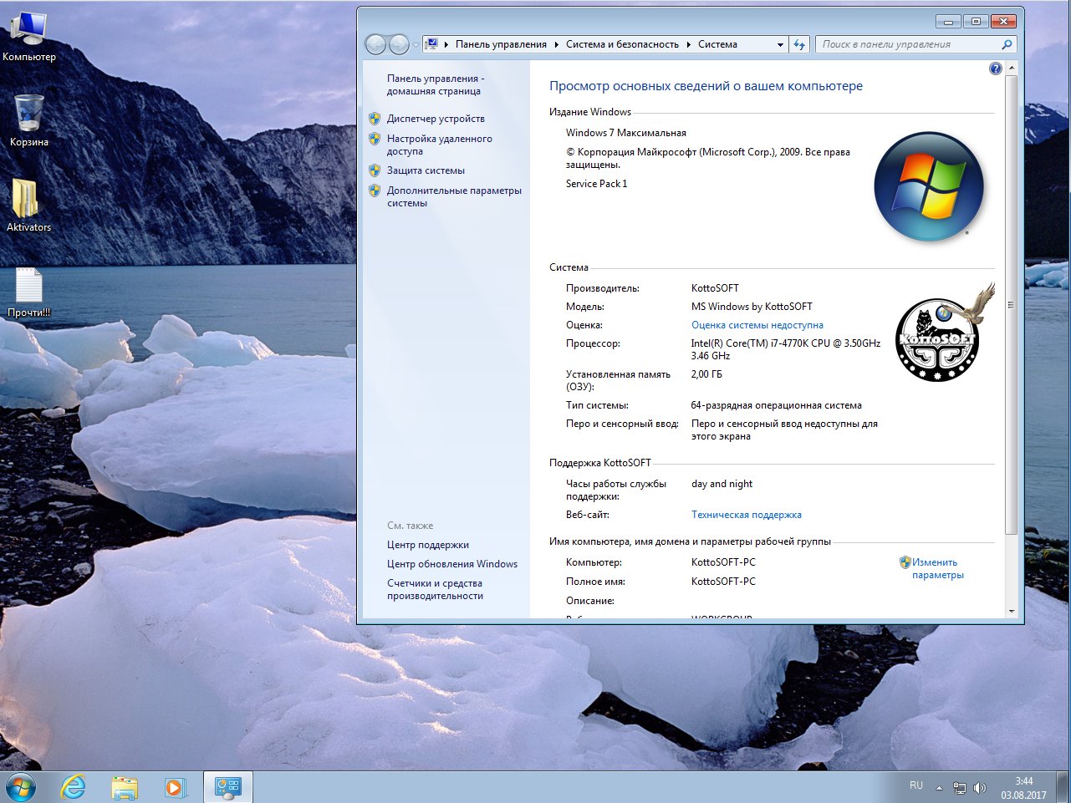The height and width of the screenshot is (803, 1071).
Task: Click the vertical scrollbar thumb
Action: [x=1011, y=305]
